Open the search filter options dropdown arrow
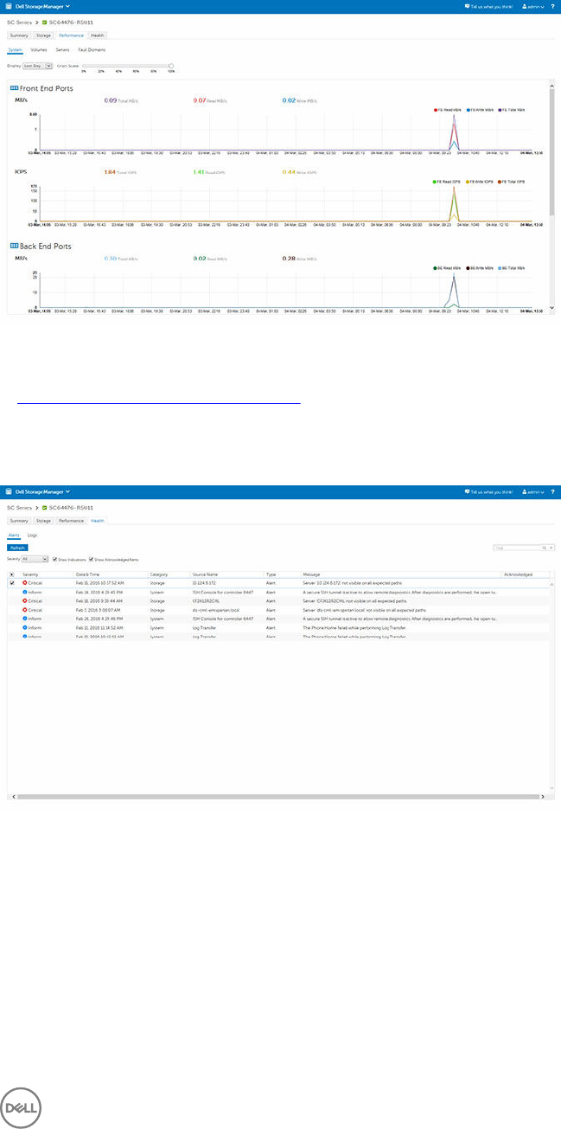 pos(551,548)
